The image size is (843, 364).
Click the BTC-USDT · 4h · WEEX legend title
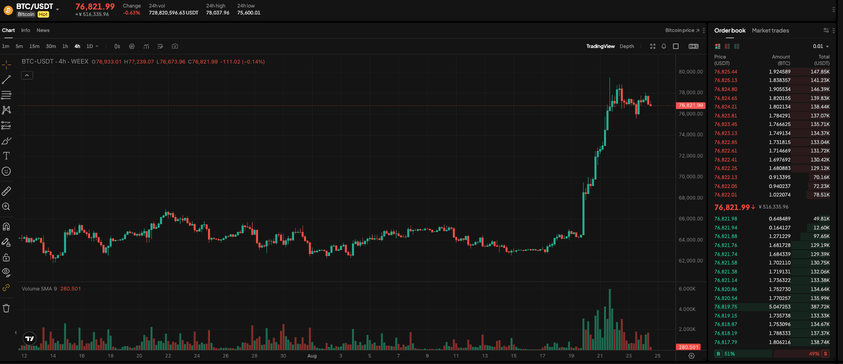55,61
